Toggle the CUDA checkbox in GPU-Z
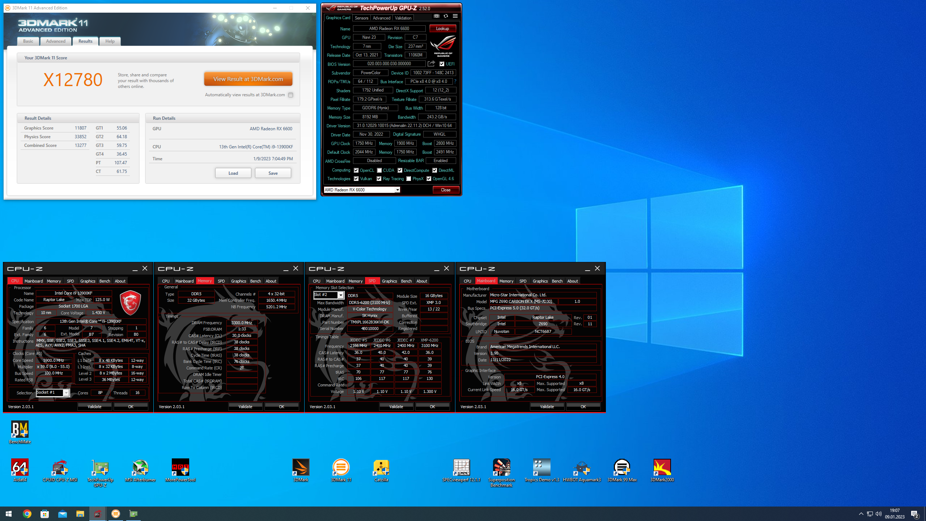This screenshot has width=926, height=521. [x=379, y=170]
